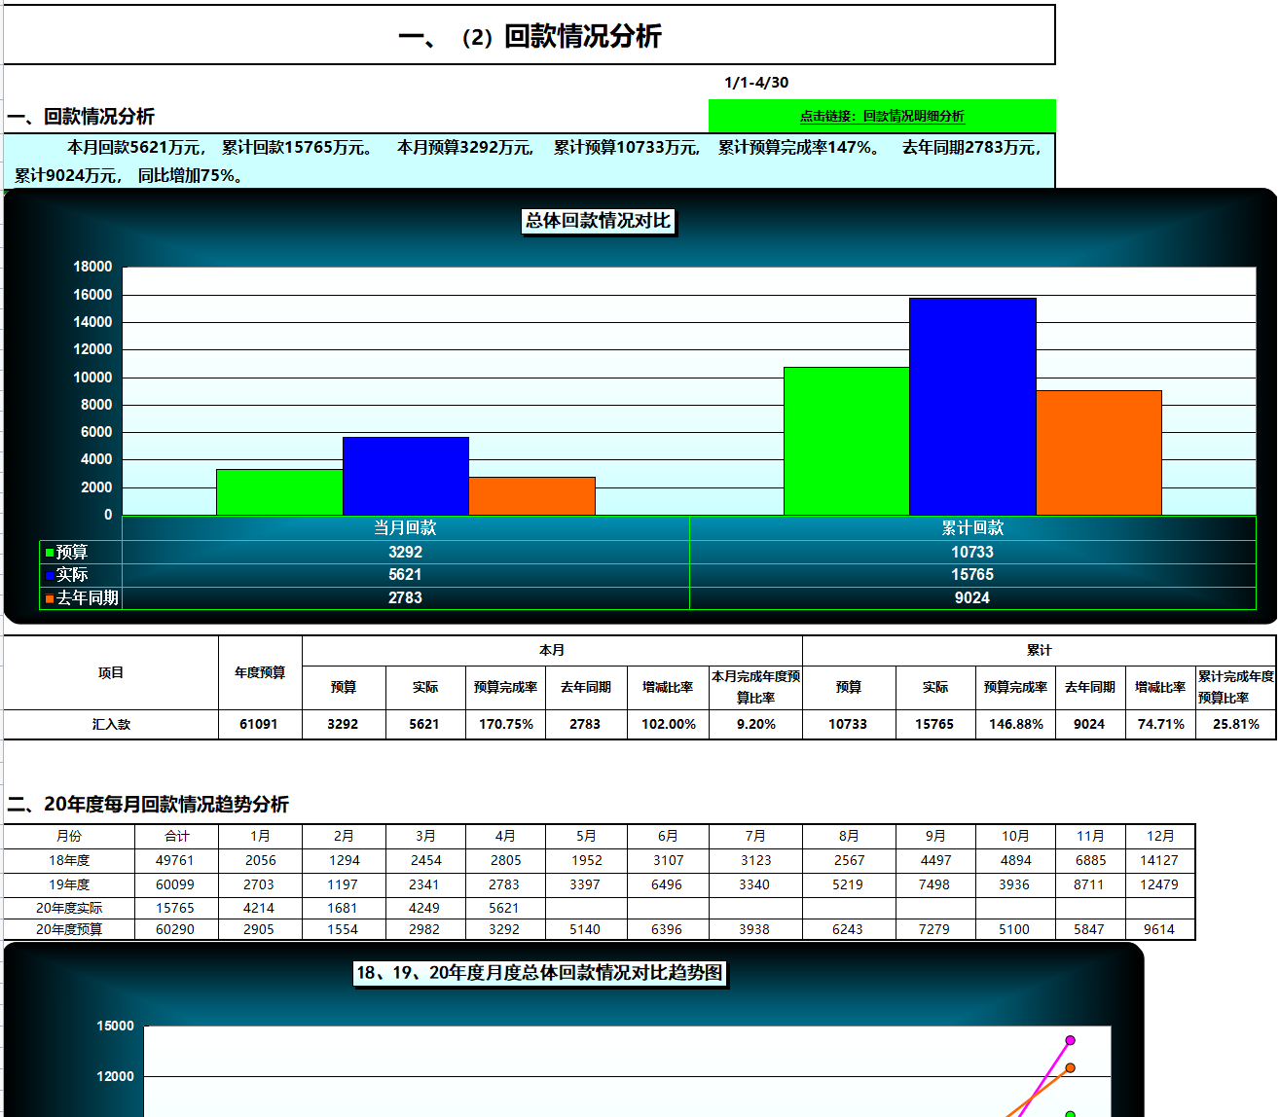
Task: Open the 回款情况明细分析 hyperlink
Action: [x=882, y=116]
